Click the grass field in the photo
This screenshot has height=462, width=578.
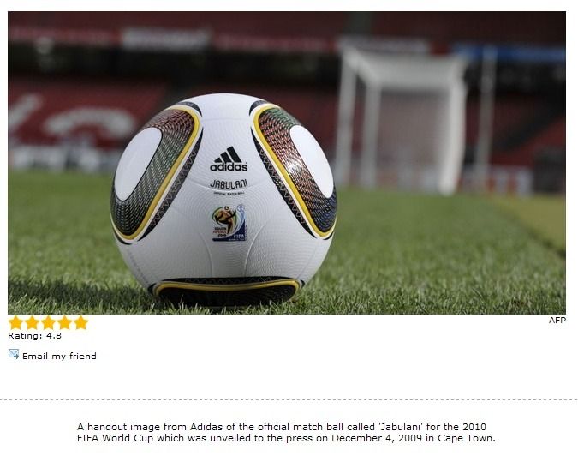[443, 258]
